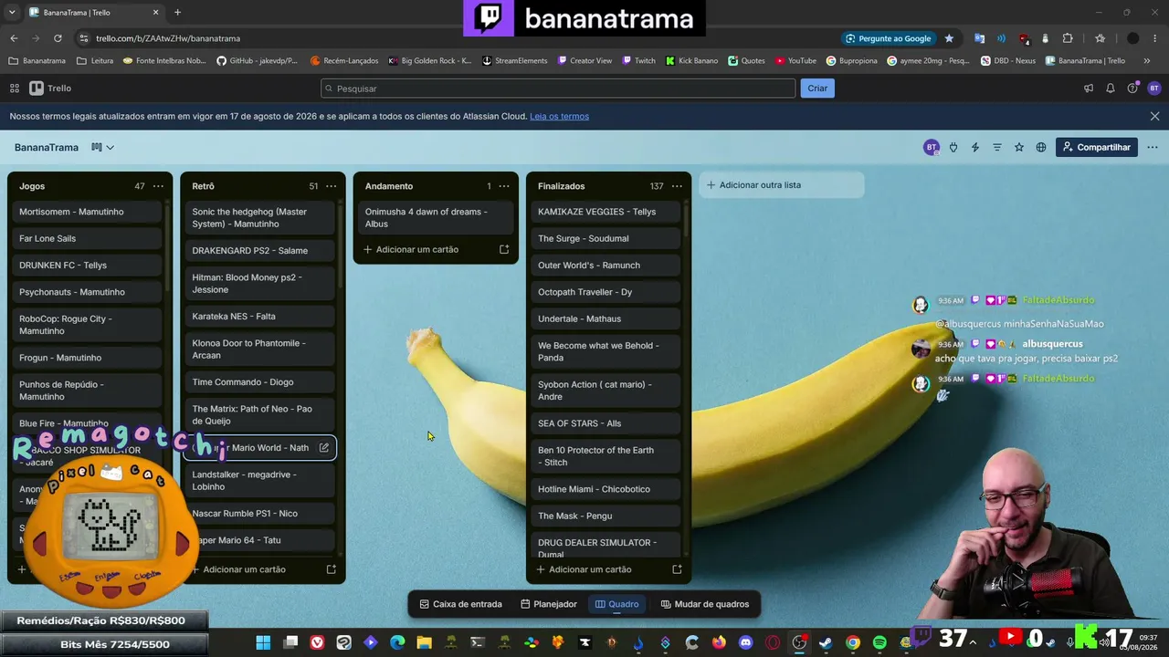Open board visibility globe icon

[1041, 147]
